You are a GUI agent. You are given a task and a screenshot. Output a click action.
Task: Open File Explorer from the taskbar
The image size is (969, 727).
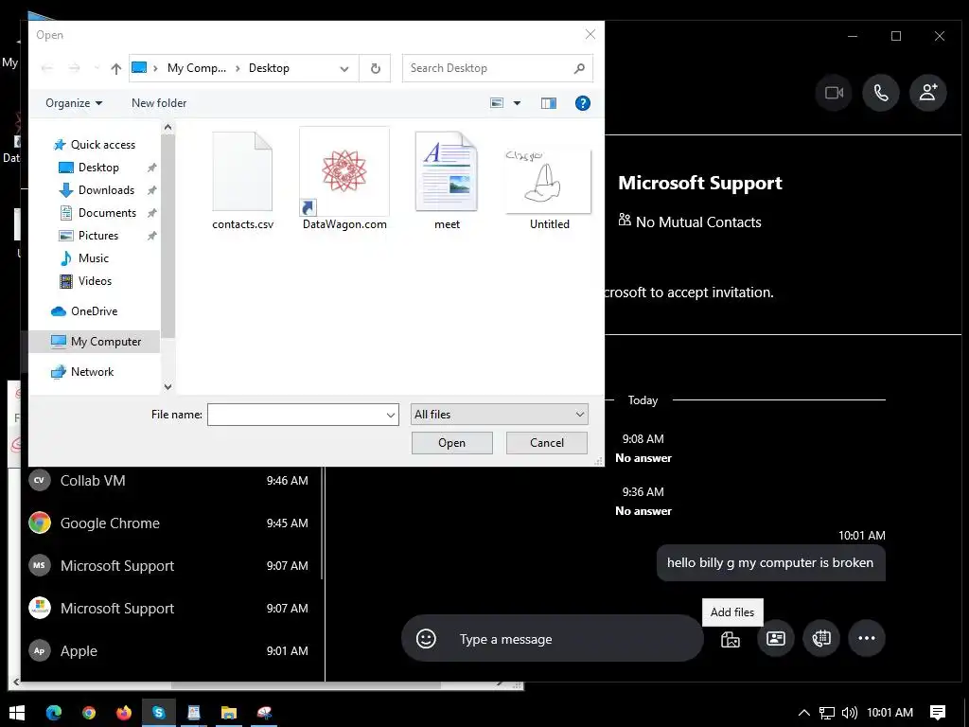tap(229, 713)
